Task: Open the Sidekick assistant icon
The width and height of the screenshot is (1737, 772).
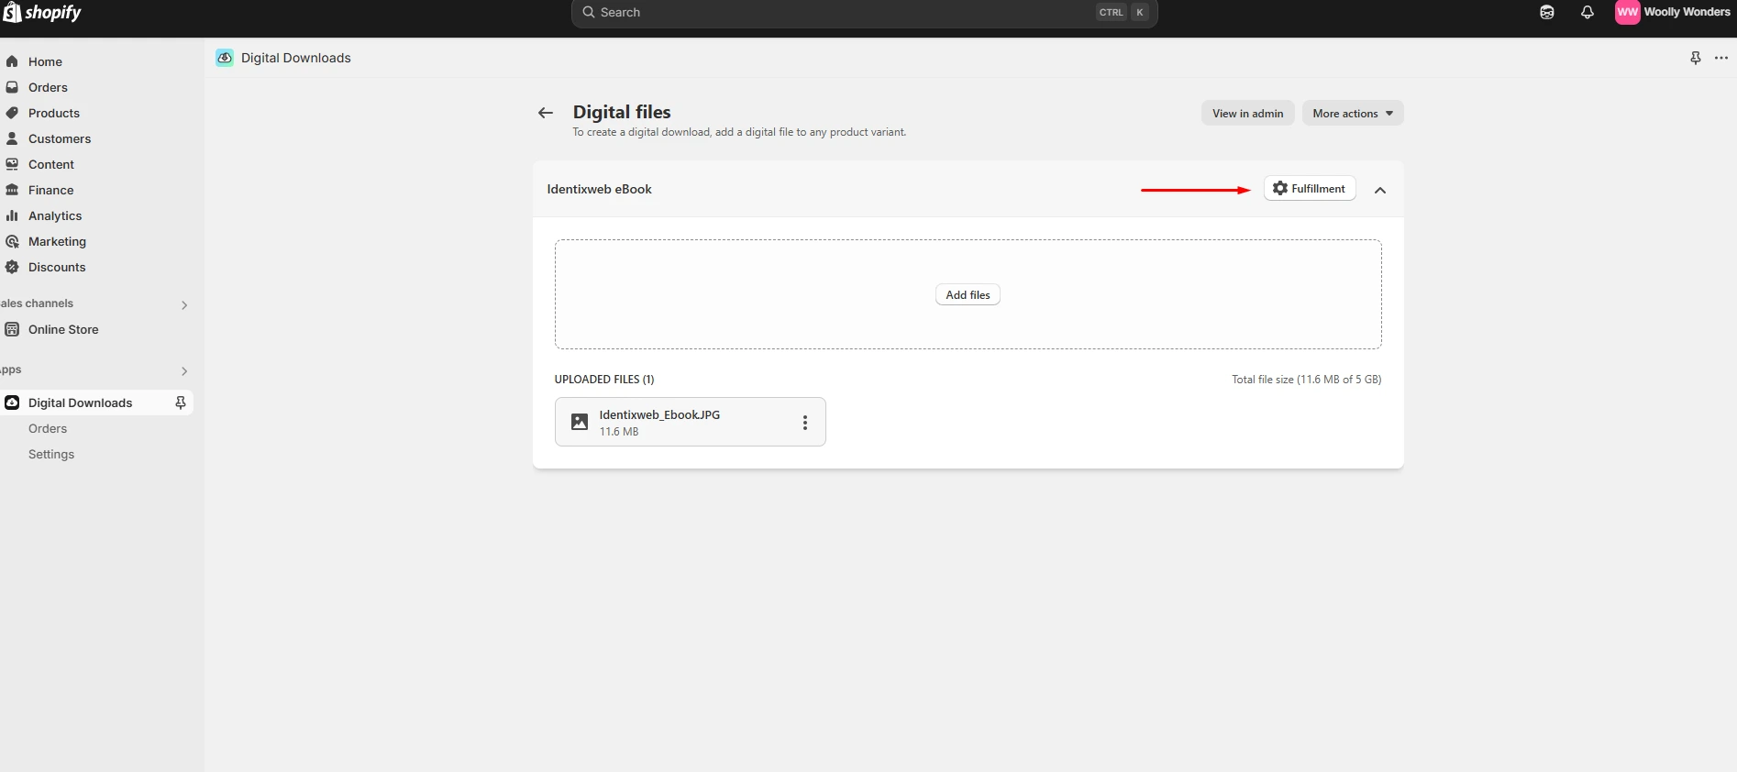Action: point(1547,13)
